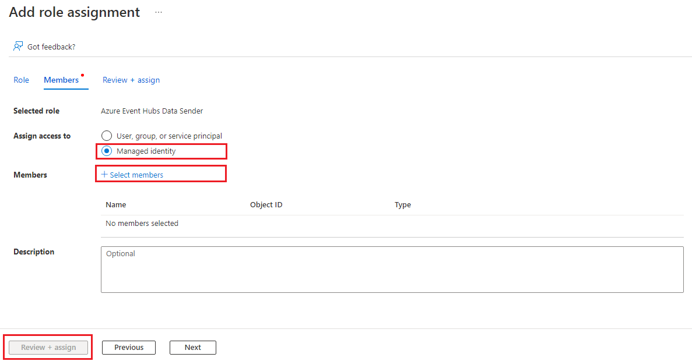The image size is (692, 361).
Task: Click the Object ID column header
Action: coord(266,204)
